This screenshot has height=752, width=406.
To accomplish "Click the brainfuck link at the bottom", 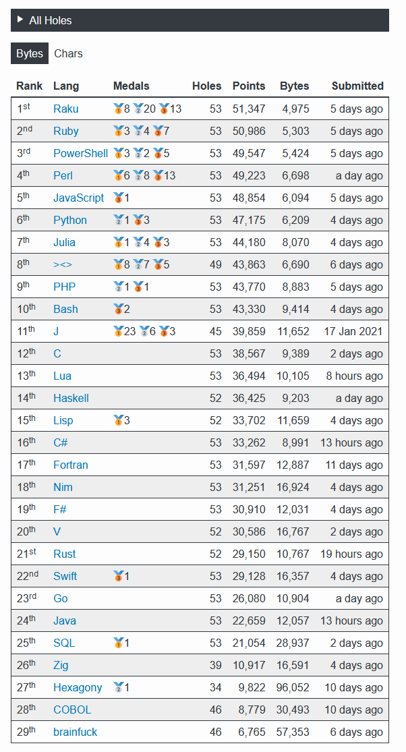I will (x=75, y=732).
